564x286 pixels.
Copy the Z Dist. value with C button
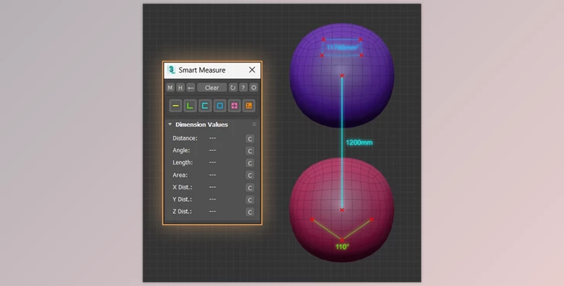click(250, 213)
